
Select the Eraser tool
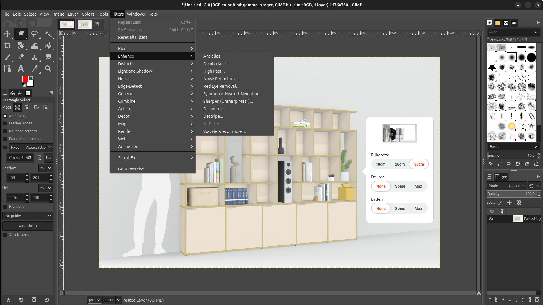[21, 57]
